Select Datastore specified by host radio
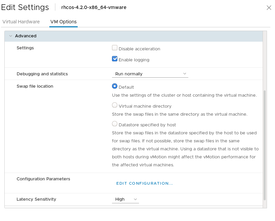 115,124
